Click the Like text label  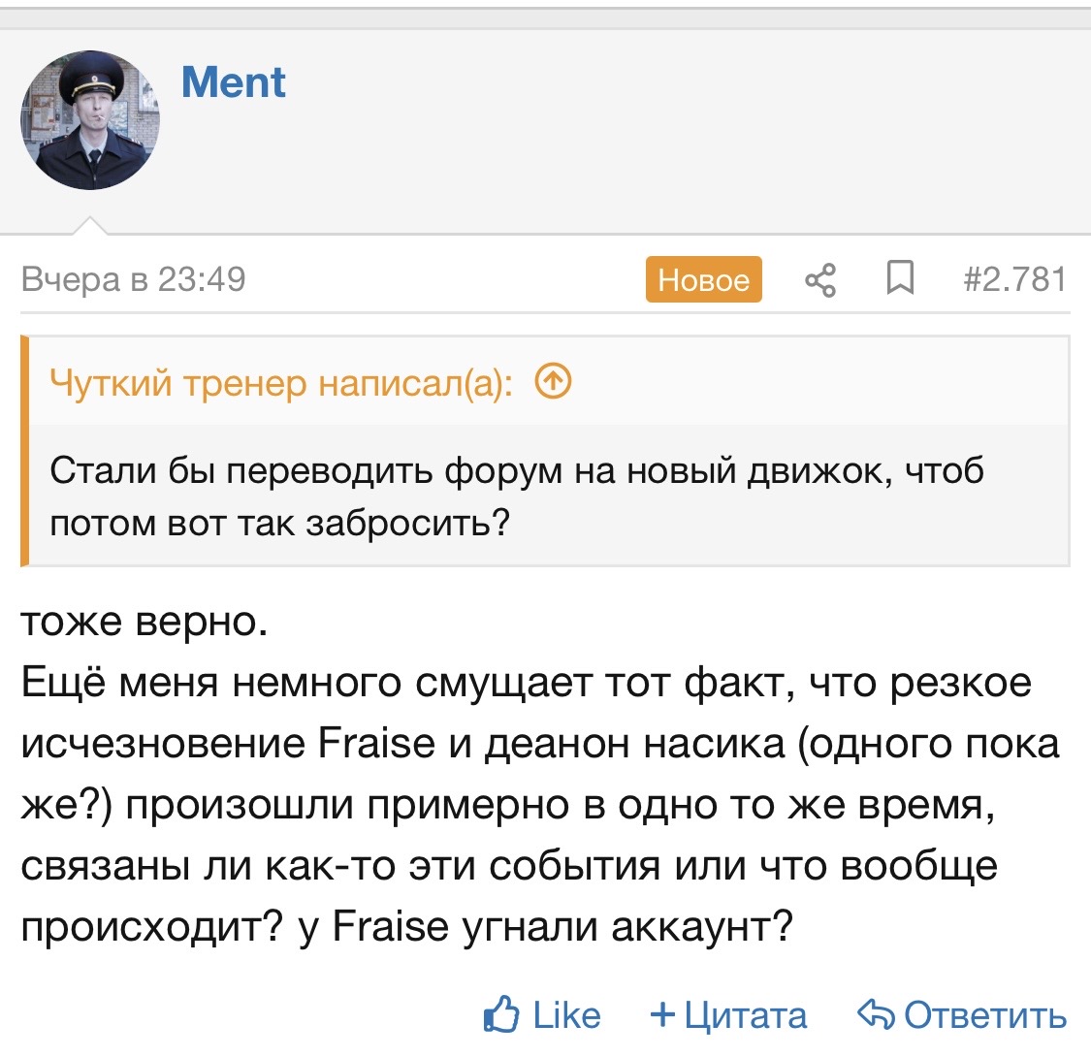[566, 1014]
